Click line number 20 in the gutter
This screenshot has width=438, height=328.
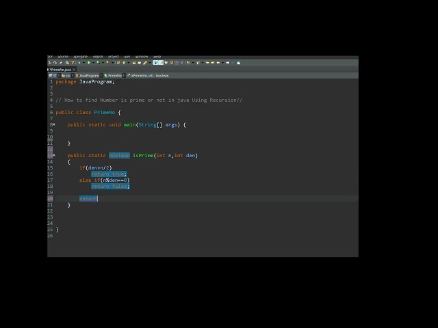50,198
